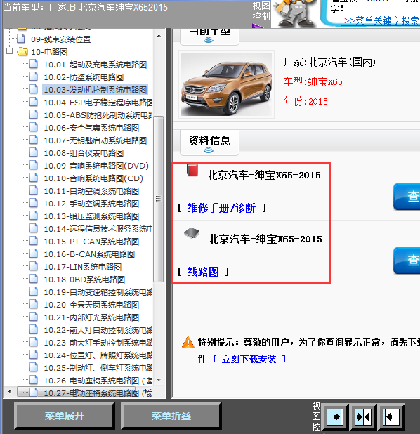Screen dimensions: 420x434
Task: Open 维修手册/诊断 link
Action: (221, 208)
